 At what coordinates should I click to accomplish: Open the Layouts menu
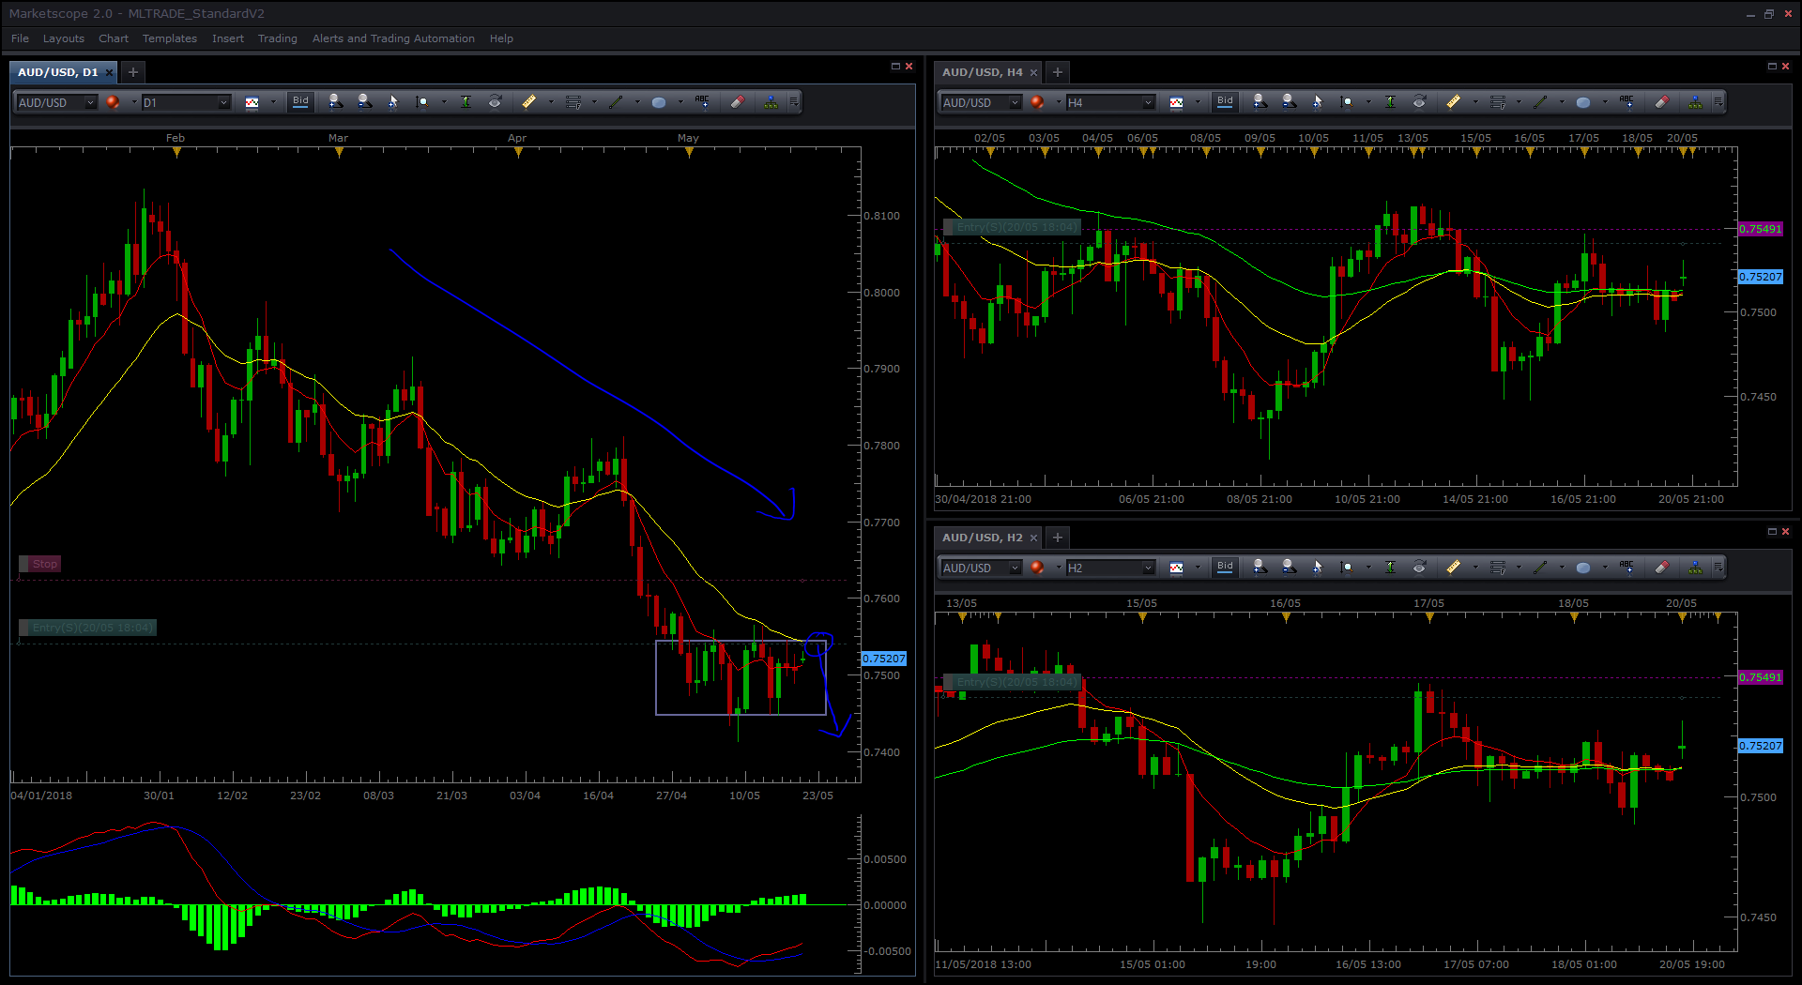64,38
